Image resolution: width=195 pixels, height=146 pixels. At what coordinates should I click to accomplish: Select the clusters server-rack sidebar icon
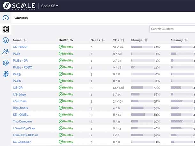5,29
